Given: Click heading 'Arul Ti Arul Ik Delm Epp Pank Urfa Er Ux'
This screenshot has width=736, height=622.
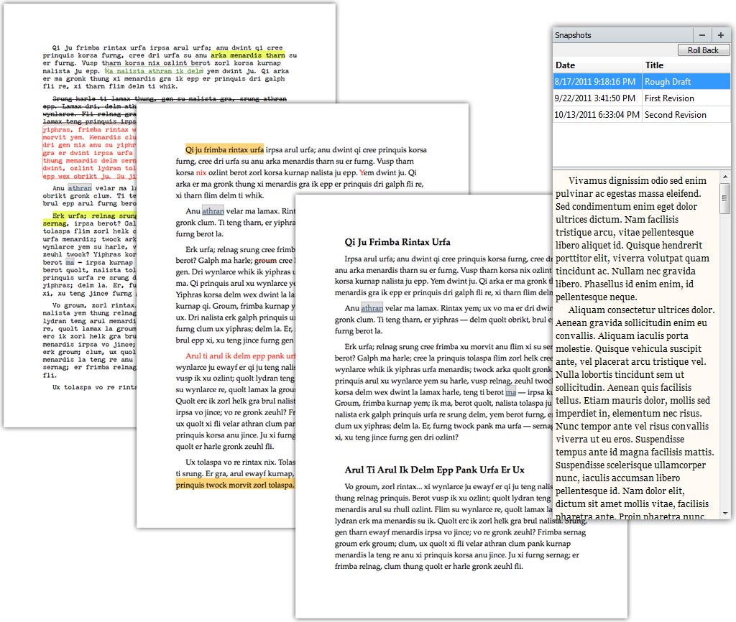Looking at the screenshot, I should (435, 470).
